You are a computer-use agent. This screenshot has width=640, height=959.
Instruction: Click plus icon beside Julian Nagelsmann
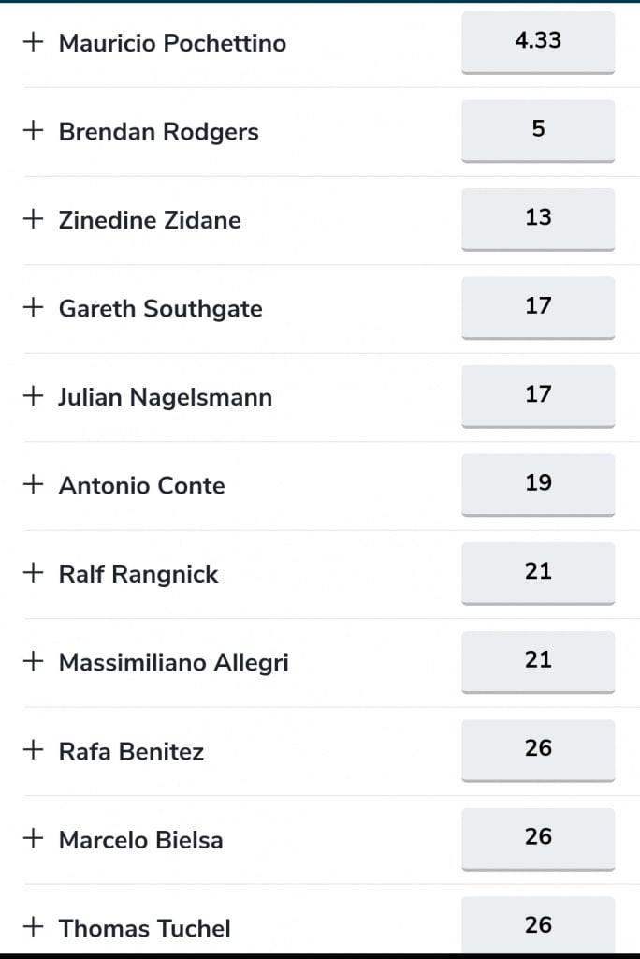pos(33,396)
